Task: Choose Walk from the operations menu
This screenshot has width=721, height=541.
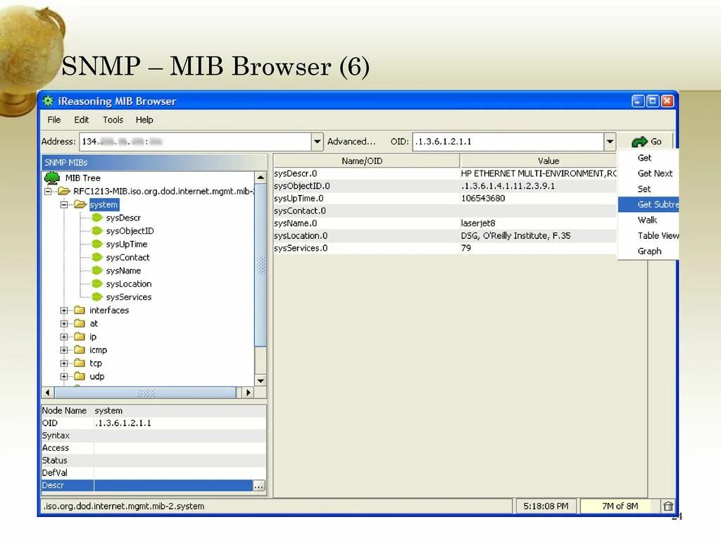Action: point(648,220)
